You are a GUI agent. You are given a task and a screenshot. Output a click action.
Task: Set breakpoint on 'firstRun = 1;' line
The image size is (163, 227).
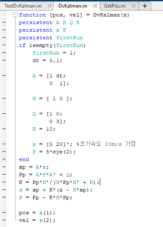click(4, 53)
